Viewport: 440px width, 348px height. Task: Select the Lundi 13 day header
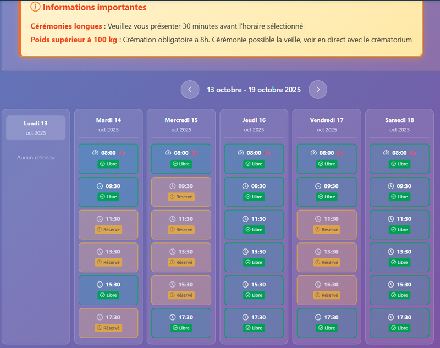pyautogui.click(x=36, y=128)
